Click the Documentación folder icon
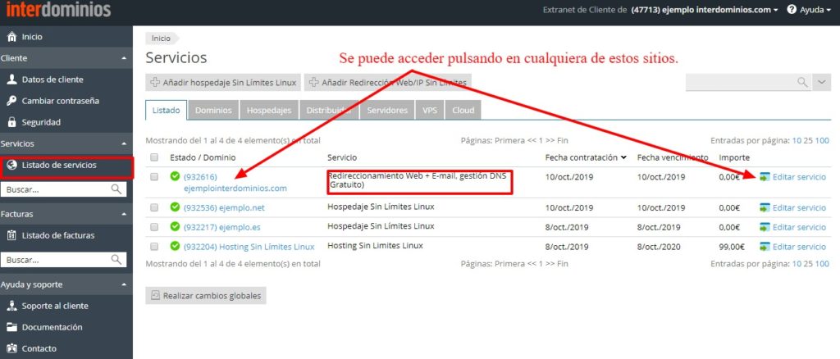Viewport: 840px width, 359px height. coord(11,327)
